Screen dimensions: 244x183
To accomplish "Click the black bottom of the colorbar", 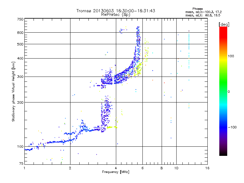I will [223, 153].
